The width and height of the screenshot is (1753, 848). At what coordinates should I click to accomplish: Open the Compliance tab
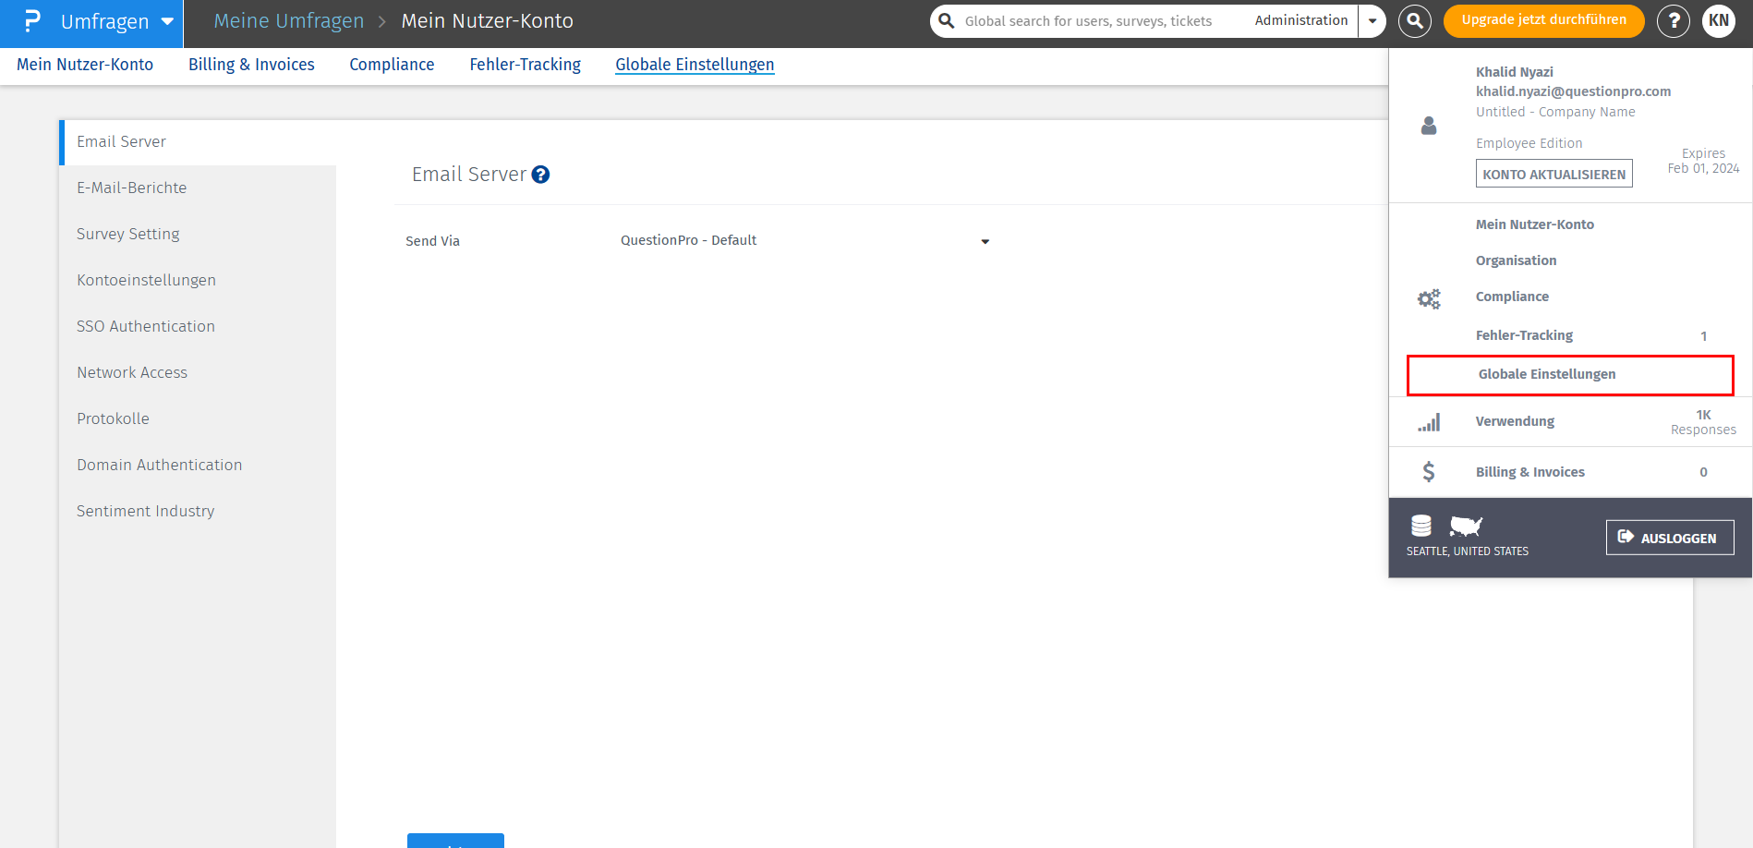tap(392, 65)
